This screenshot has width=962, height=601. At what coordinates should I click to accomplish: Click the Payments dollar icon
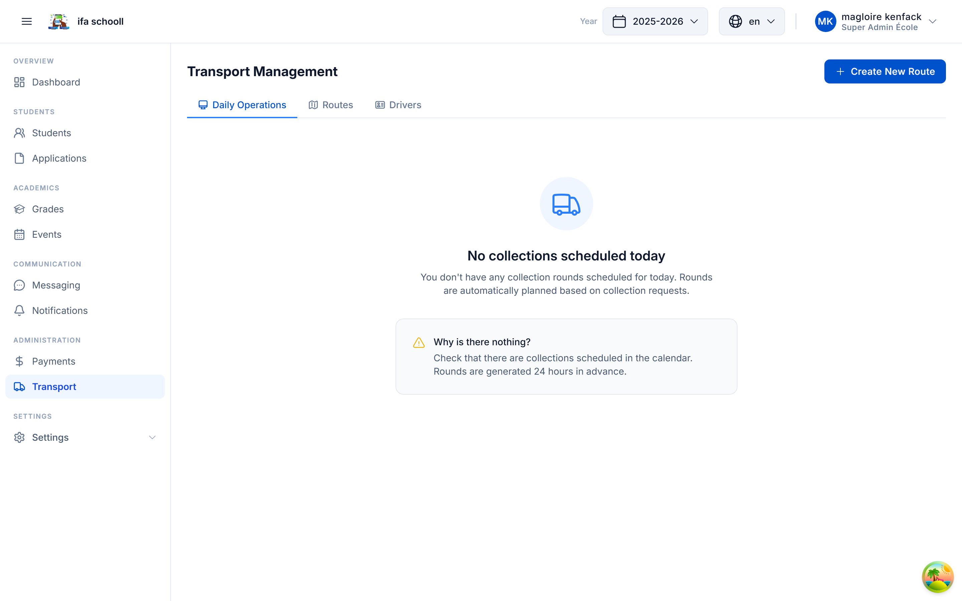(x=19, y=361)
